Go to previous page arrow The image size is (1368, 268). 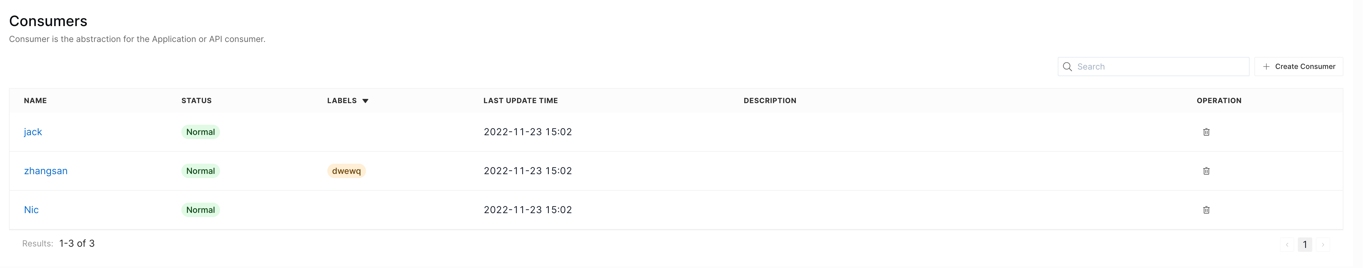pyautogui.click(x=1287, y=245)
